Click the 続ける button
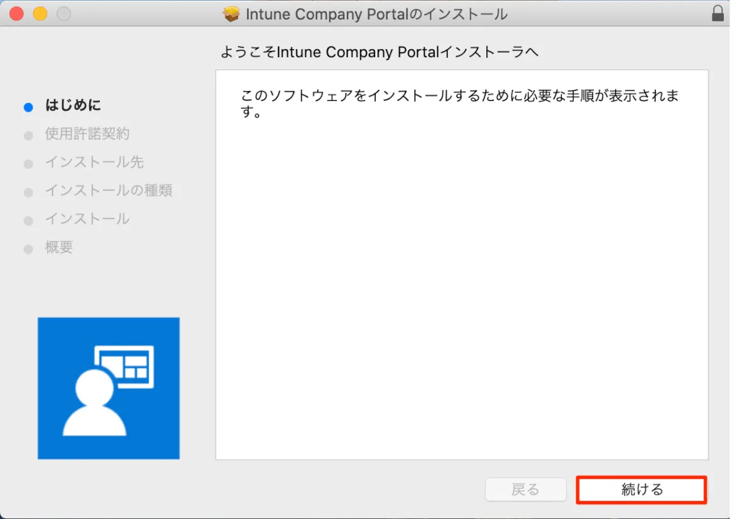Screen dimensions: 754x519 [x=642, y=489]
